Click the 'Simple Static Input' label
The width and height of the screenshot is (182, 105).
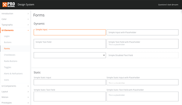tap(42, 78)
